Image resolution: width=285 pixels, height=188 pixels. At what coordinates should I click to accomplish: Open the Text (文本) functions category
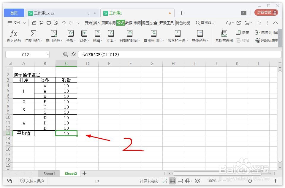111,36
